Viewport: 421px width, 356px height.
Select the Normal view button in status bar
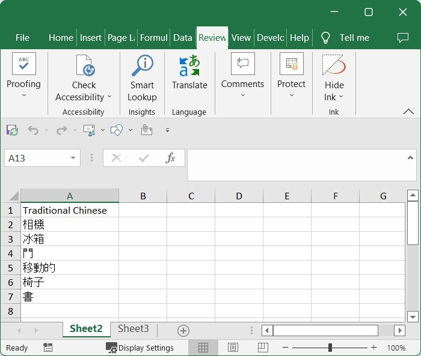click(203, 348)
